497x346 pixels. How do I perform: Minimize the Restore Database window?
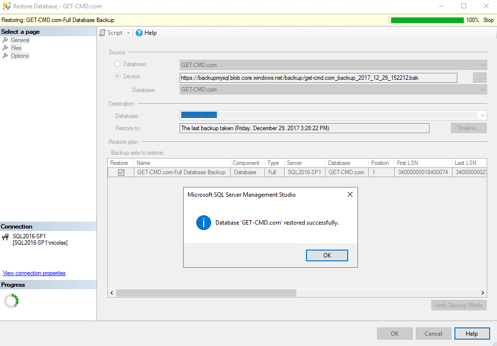pyautogui.click(x=441, y=6)
